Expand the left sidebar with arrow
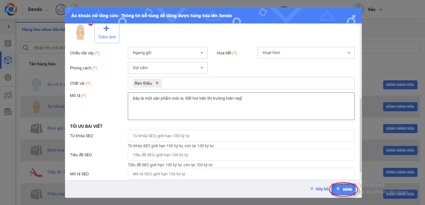The width and height of the screenshot is (425, 205). [9, 27]
